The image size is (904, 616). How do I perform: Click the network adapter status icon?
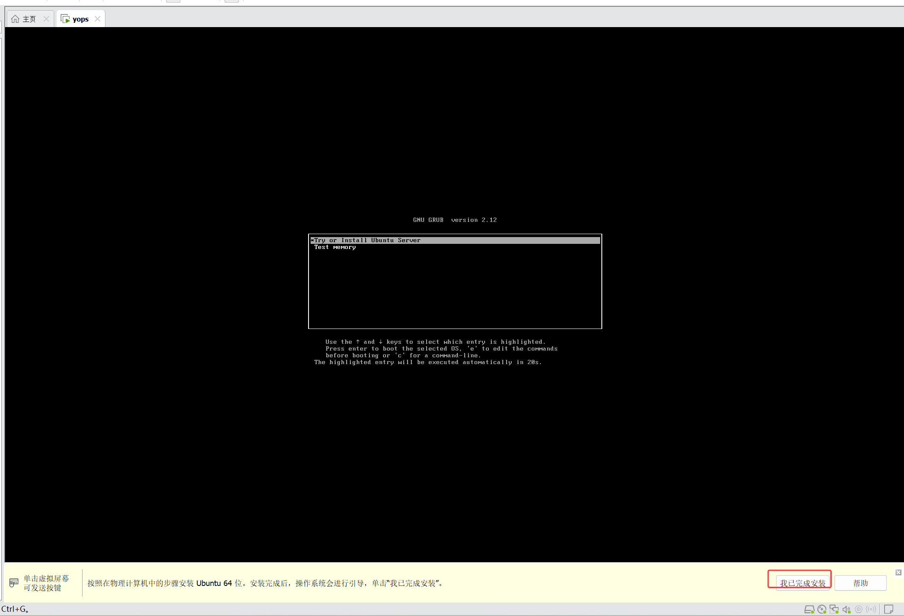(x=834, y=610)
